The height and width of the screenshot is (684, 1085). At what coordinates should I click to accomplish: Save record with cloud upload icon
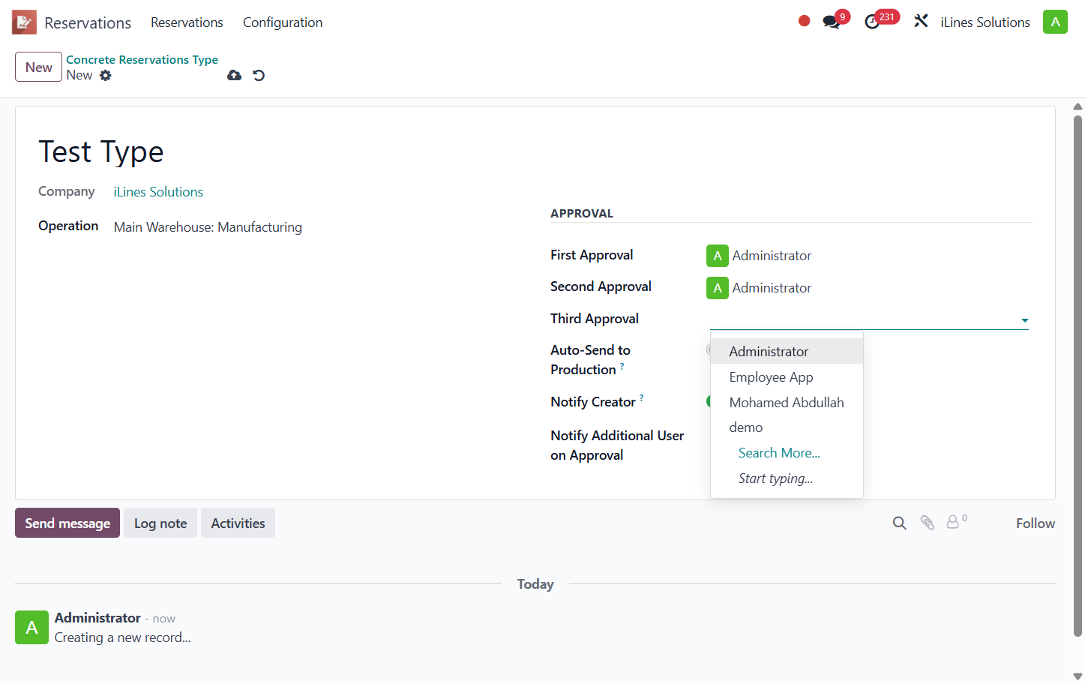[235, 75]
